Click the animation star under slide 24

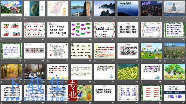(165, 61)
